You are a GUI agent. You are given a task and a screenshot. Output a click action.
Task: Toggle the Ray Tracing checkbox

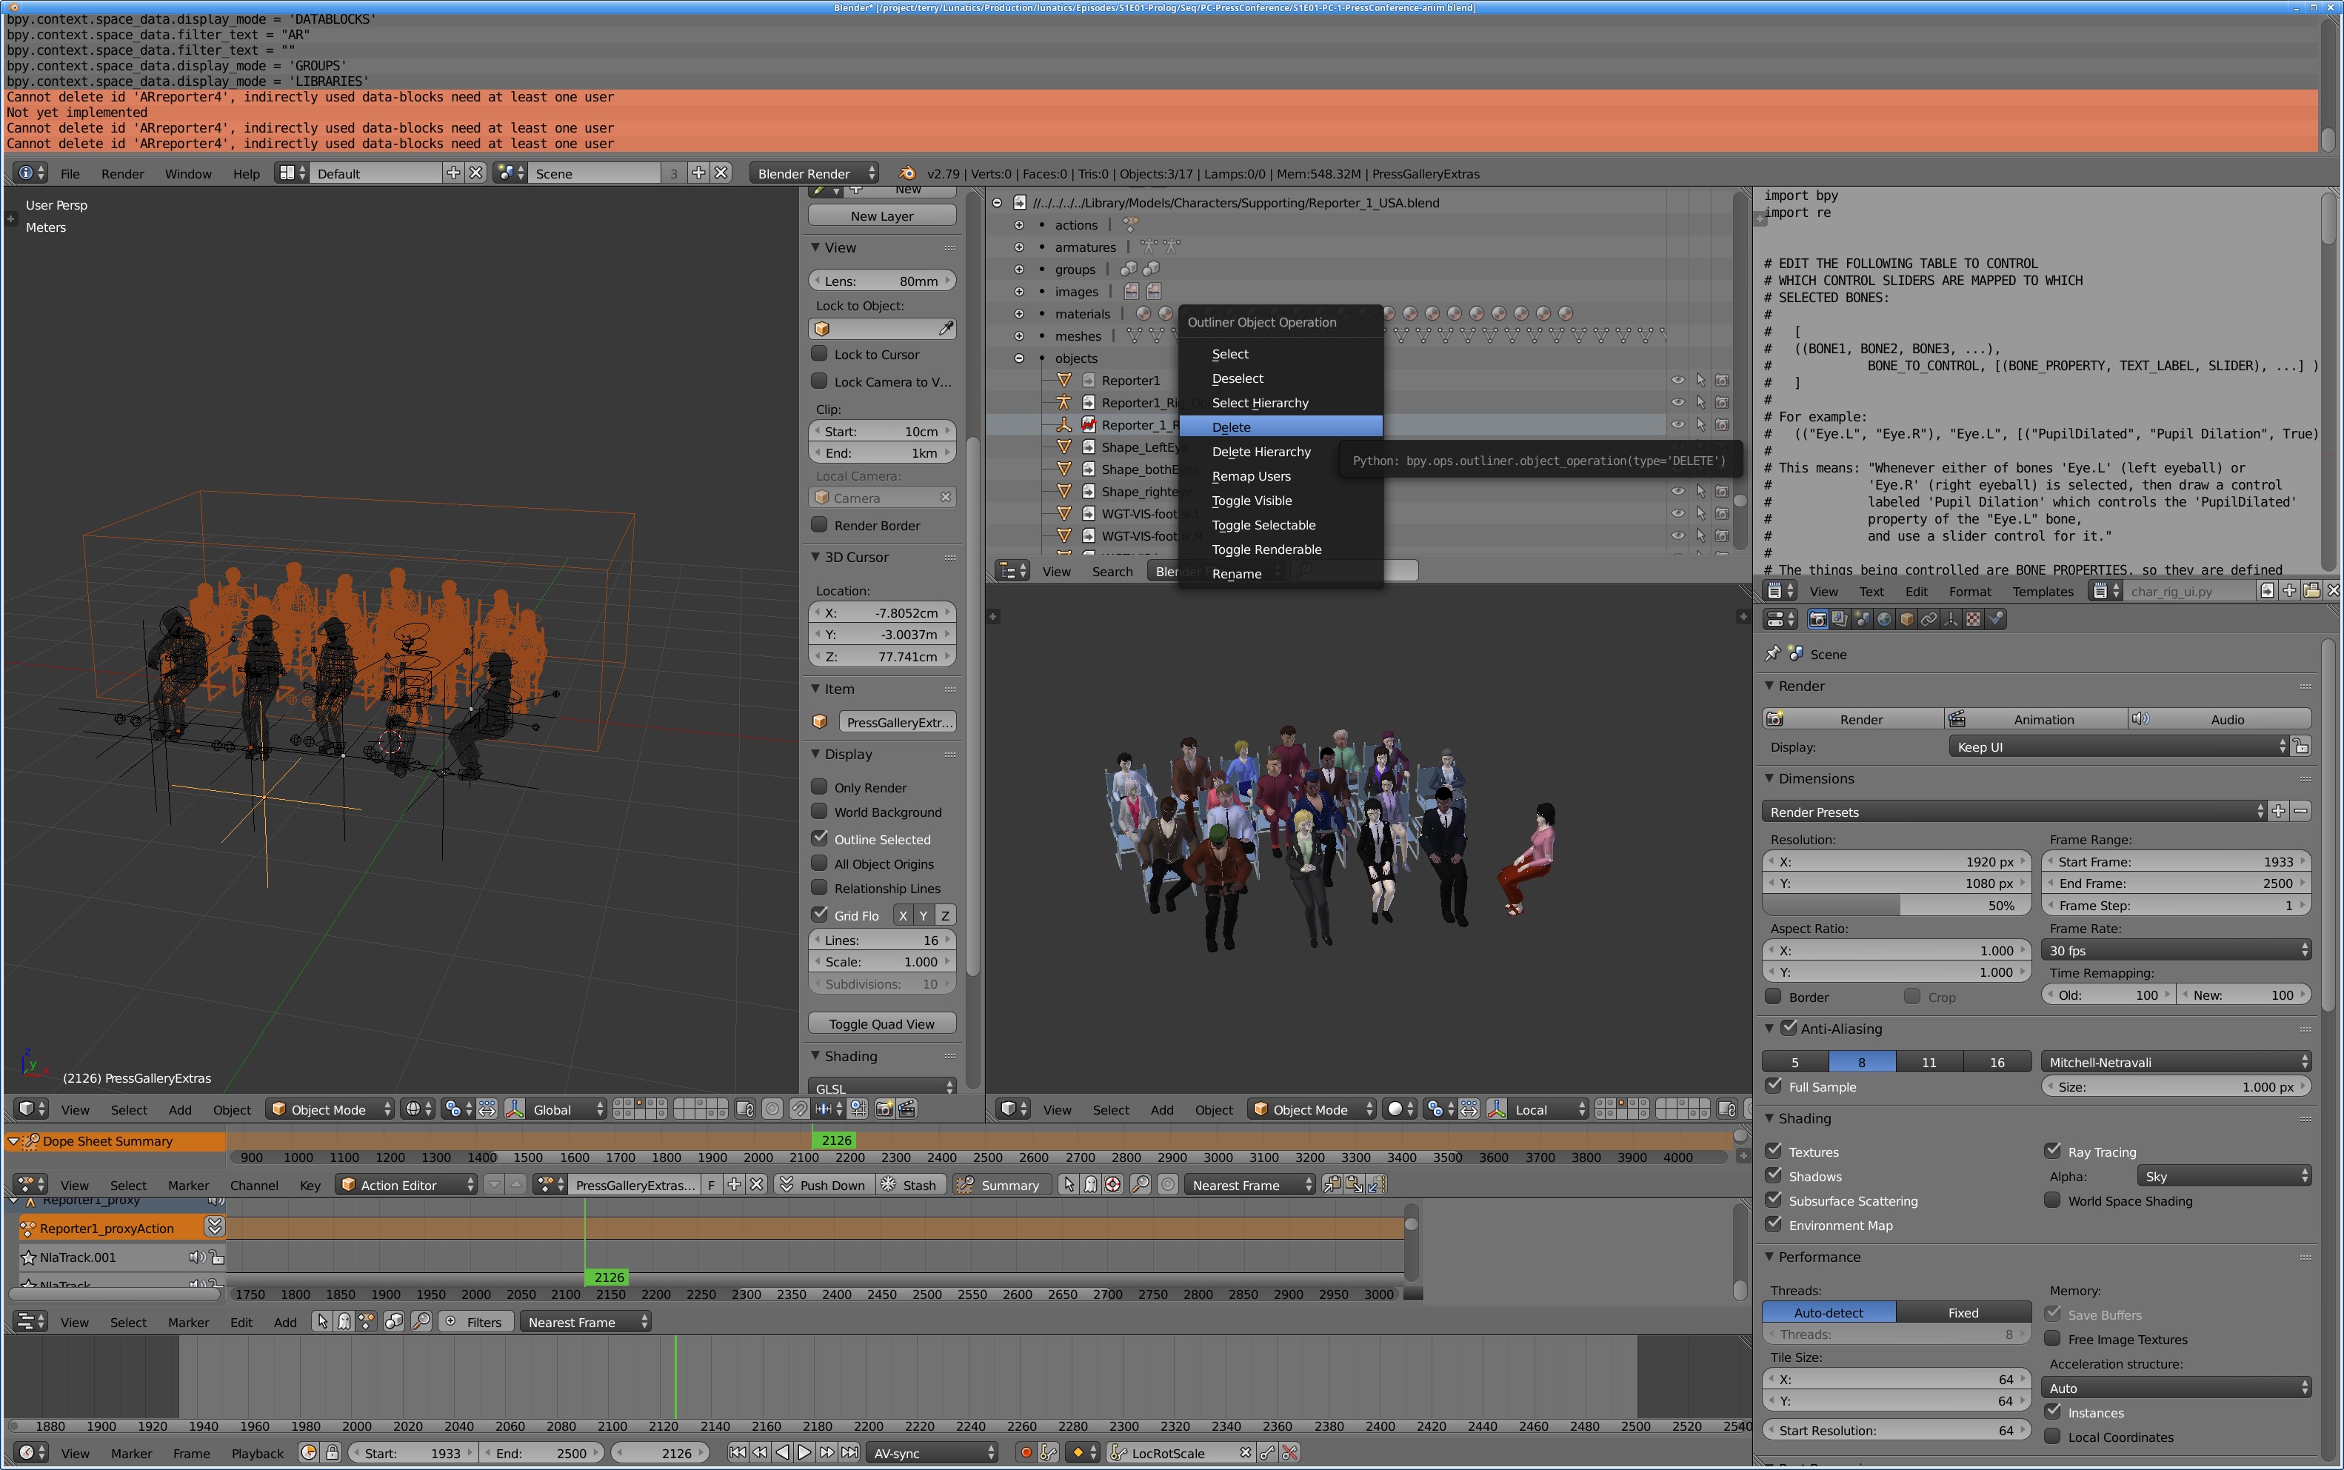[x=2052, y=1151]
